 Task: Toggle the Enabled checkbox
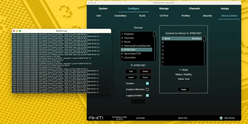pyautogui.click(x=147, y=83)
